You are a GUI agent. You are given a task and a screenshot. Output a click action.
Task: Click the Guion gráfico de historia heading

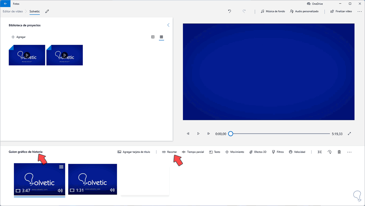click(x=25, y=152)
